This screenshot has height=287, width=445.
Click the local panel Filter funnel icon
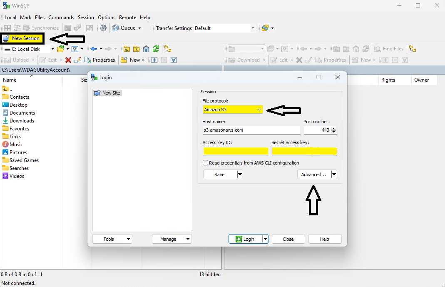pos(75,49)
